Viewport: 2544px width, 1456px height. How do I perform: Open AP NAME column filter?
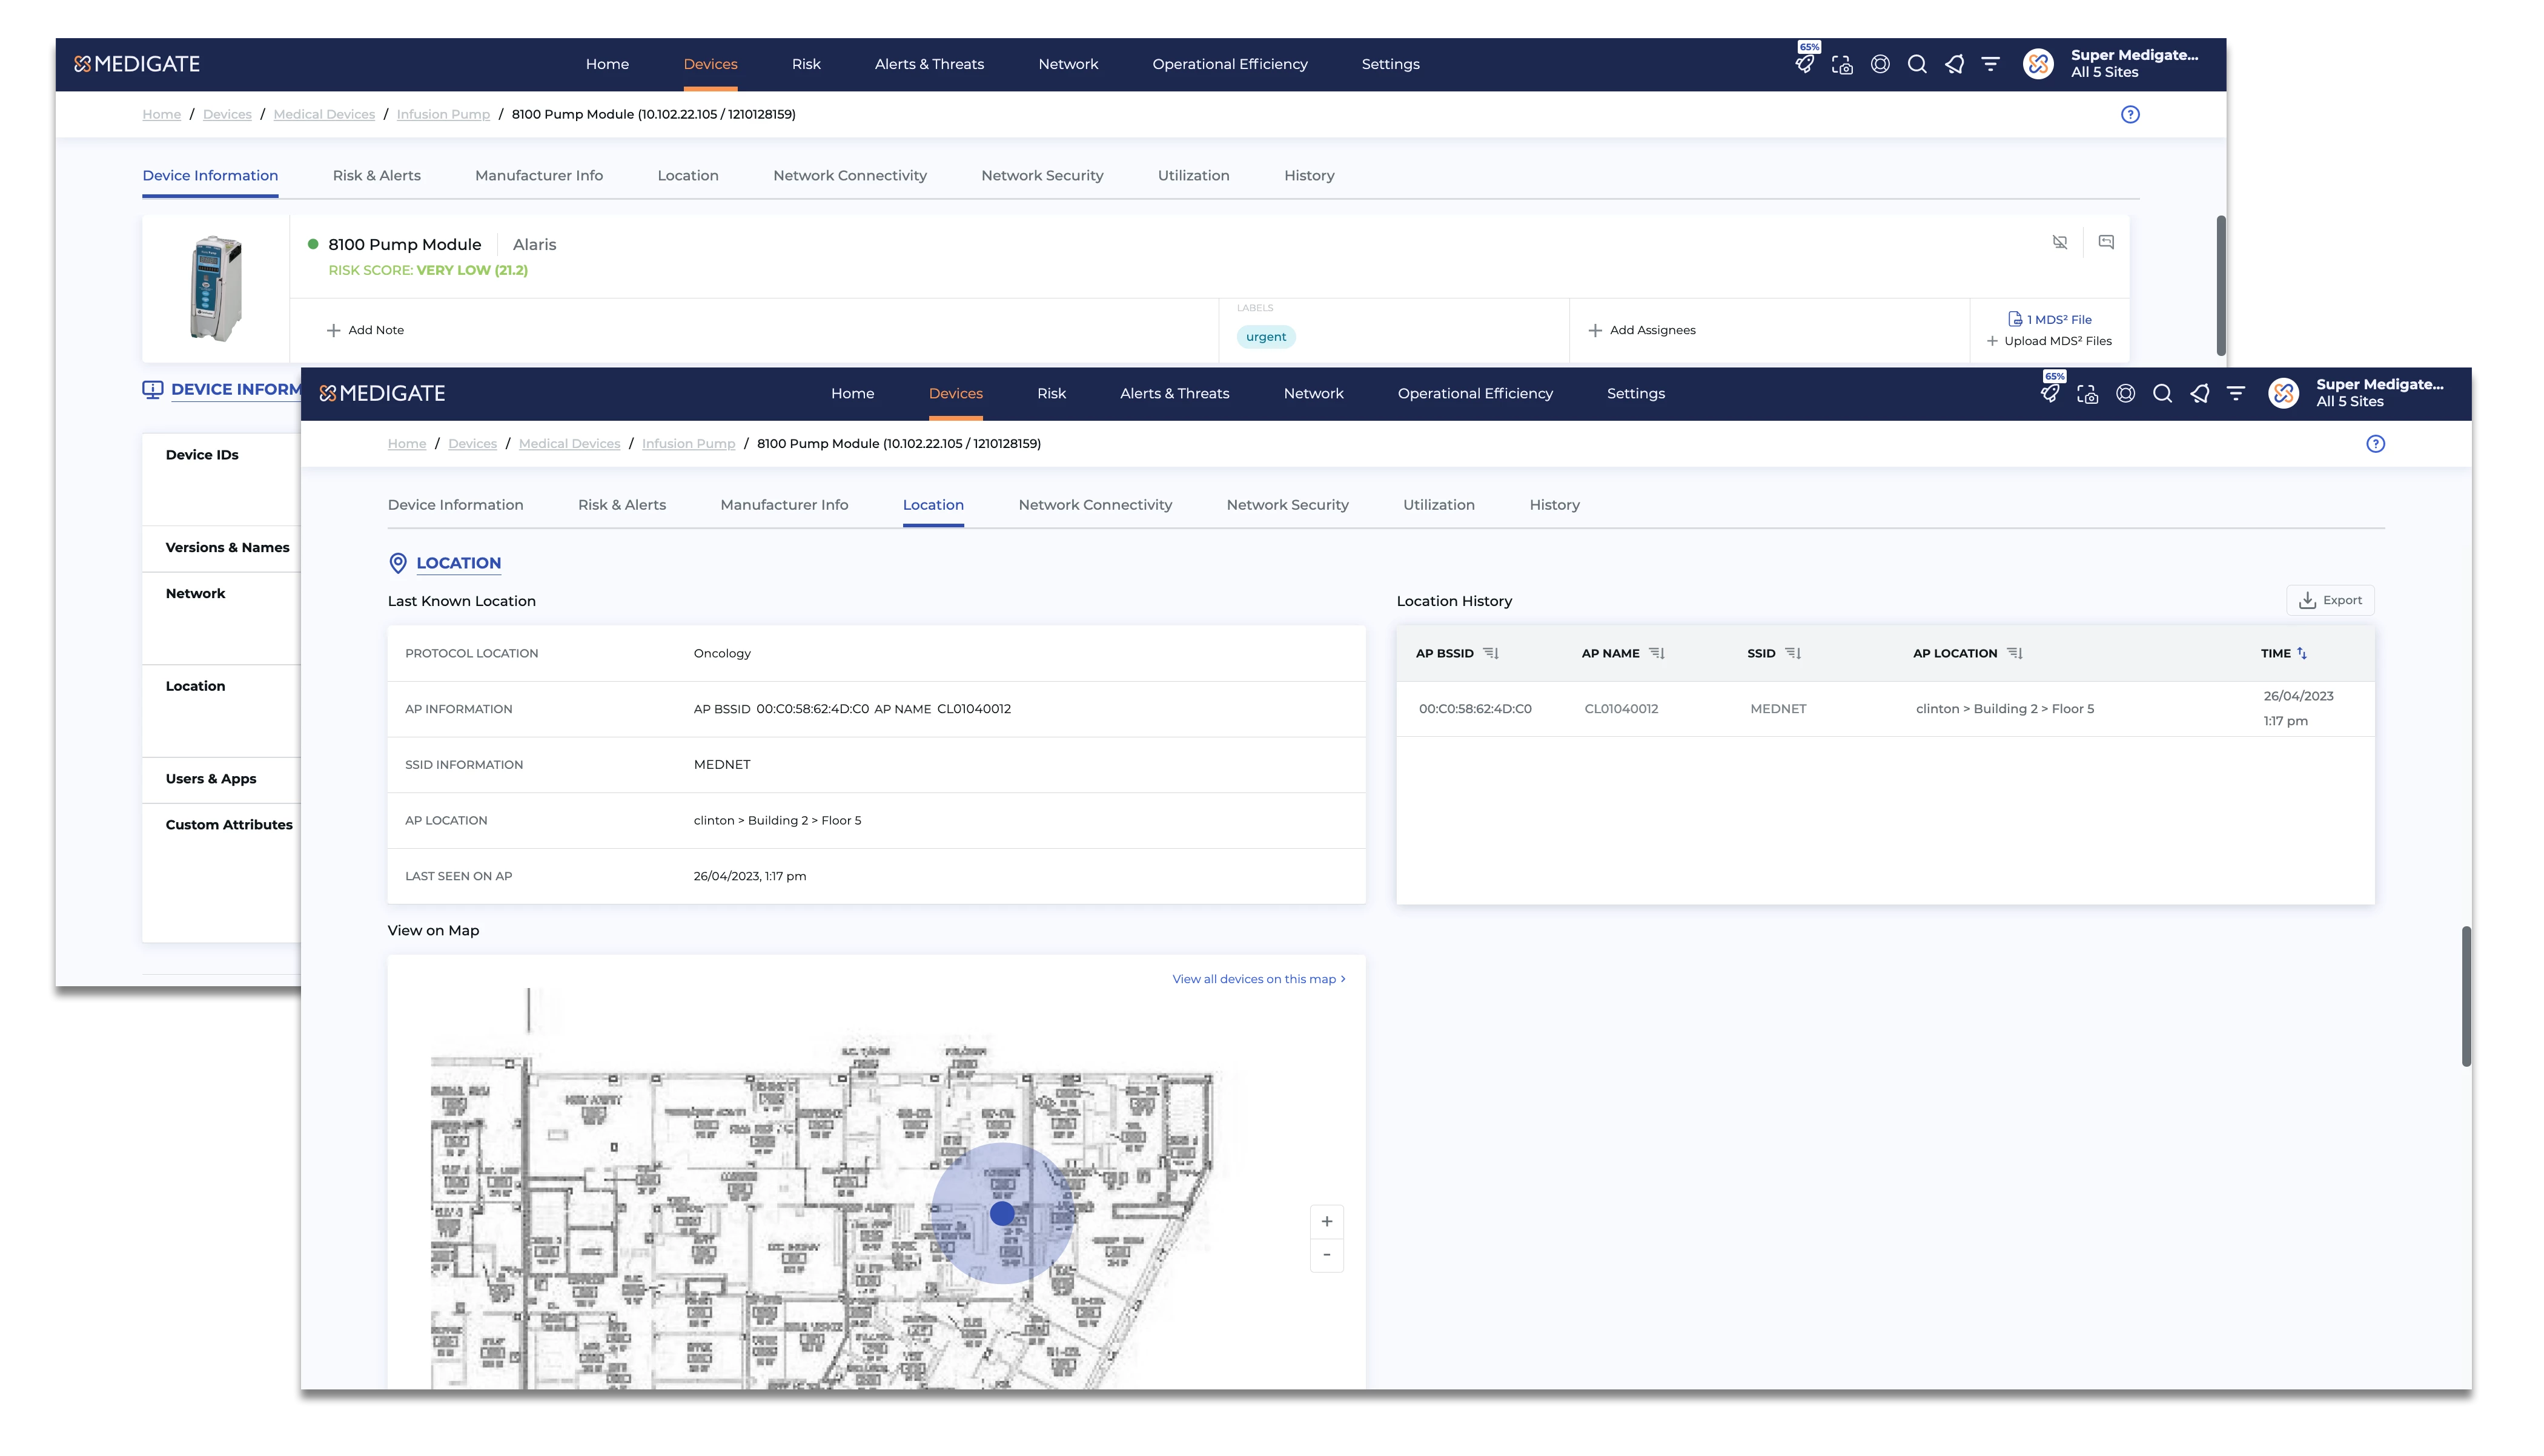point(1657,653)
